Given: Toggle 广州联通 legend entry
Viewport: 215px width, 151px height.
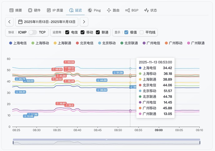Looking at the screenshot, I should [x=196, y=43].
